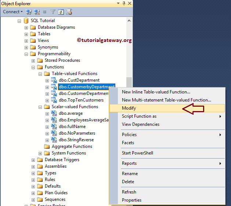Select the Rules folder tree item
This screenshot has height=206, width=231.
pos(50,180)
